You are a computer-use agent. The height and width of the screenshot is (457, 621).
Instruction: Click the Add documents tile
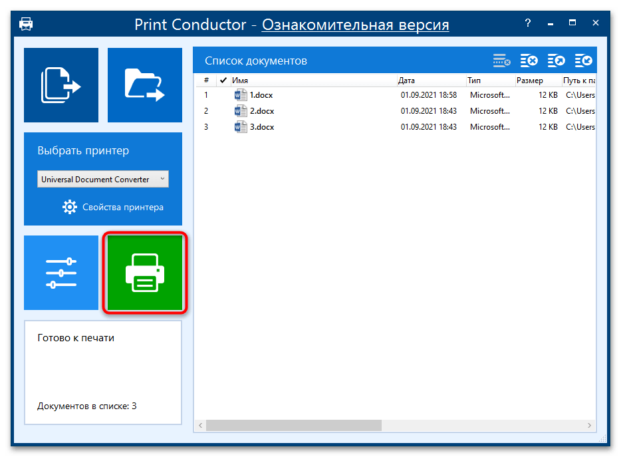61,85
